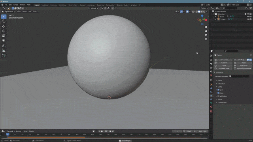The height and width of the screenshot is (142, 253).
Task: Select the Add Cube tool
Action: click(4, 56)
